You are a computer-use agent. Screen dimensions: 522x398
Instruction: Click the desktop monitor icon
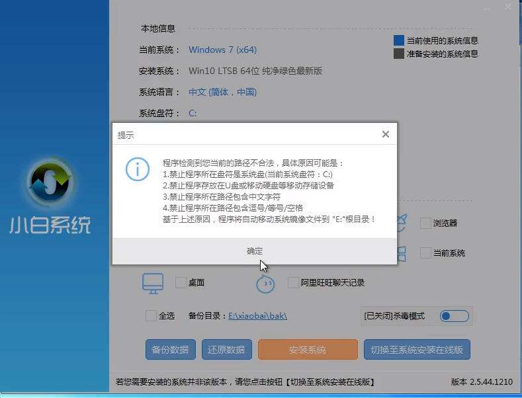pyautogui.click(x=153, y=283)
